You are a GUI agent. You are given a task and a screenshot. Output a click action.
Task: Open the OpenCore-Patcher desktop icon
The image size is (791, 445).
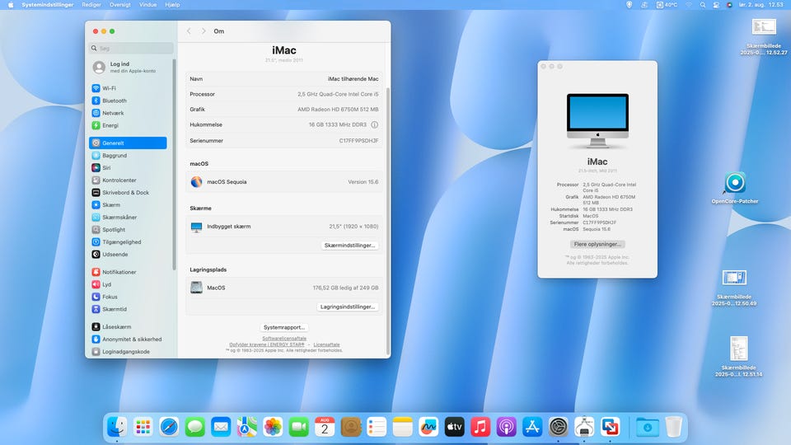pos(734,184)
